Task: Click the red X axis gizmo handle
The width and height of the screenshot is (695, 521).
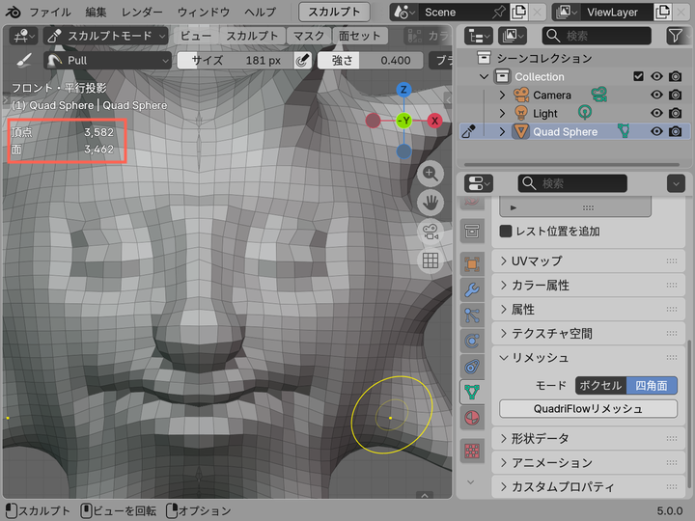Action: tap(434, 121)
